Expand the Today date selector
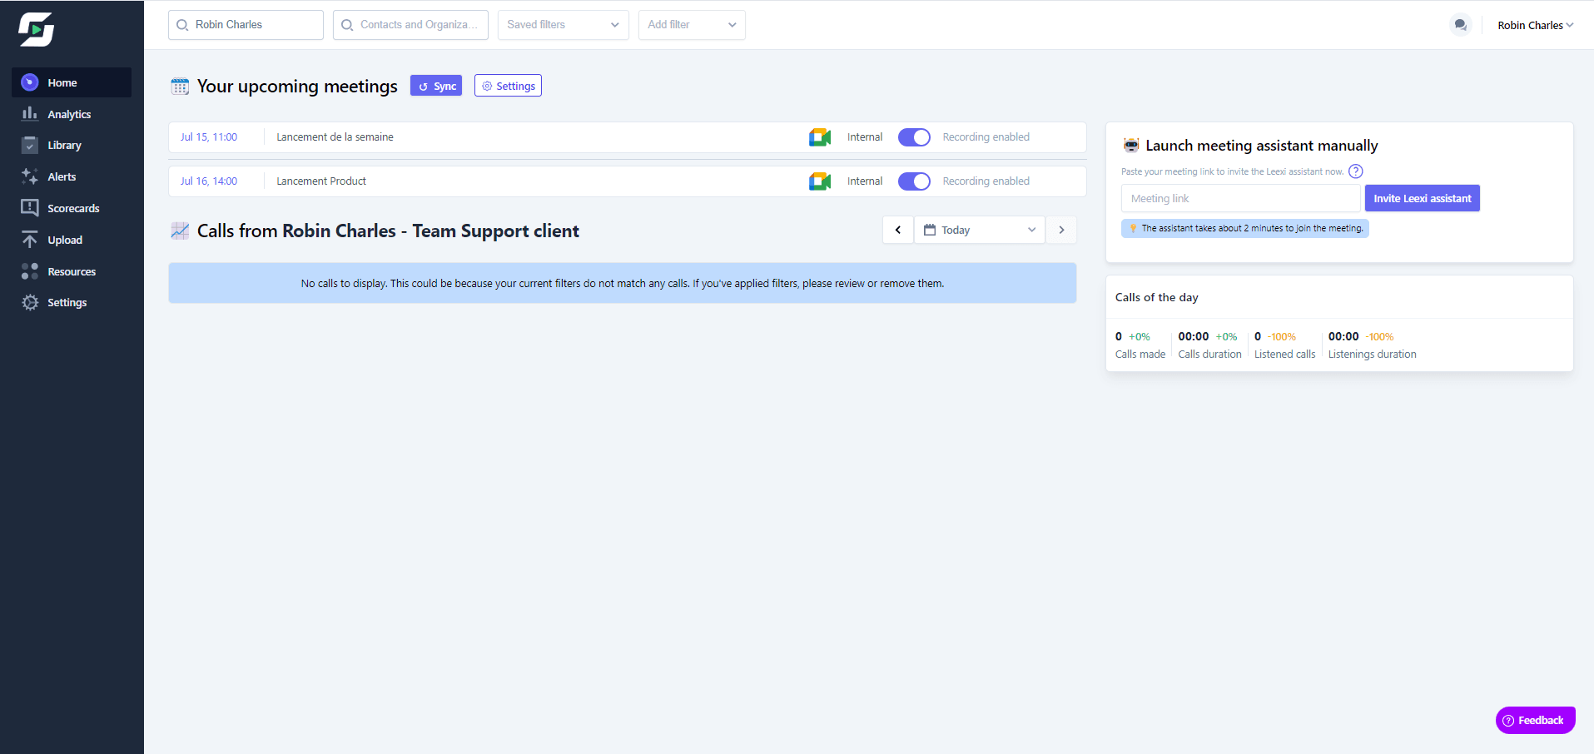This screenshot has width=1594, height=754. [x=979, y=230]
